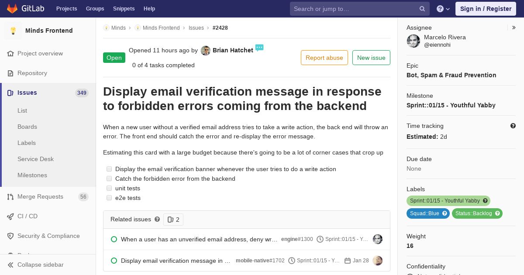Viewport: 524px width, 275px height.
Task: Open related issue 'When a user has an unverified email'
Action: click(199, 239)
